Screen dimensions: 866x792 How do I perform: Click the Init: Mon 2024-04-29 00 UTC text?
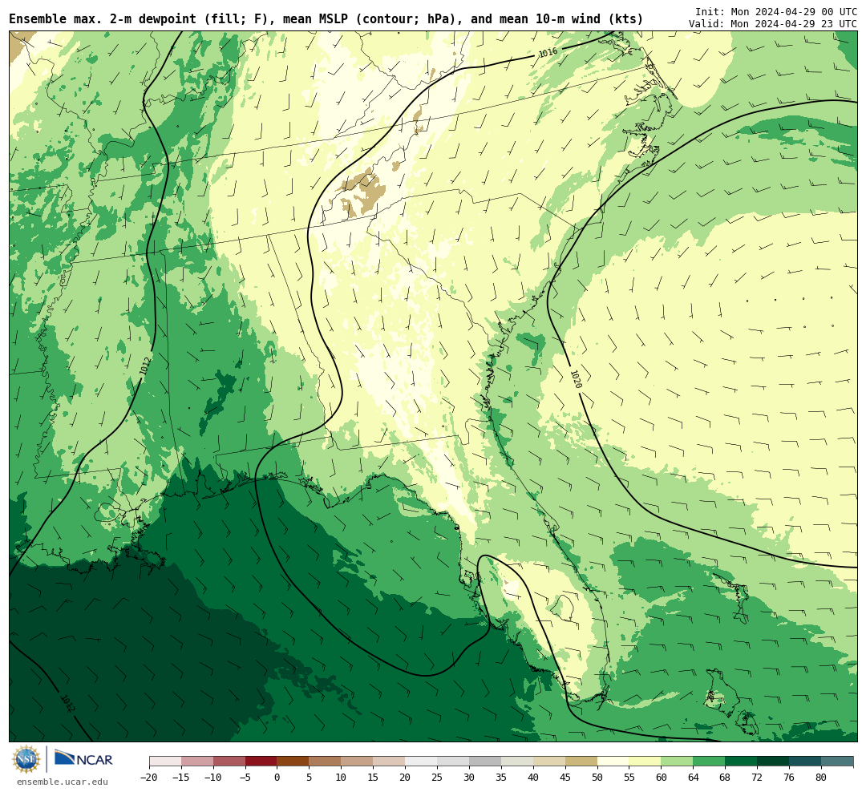click(x=776, y=11)
